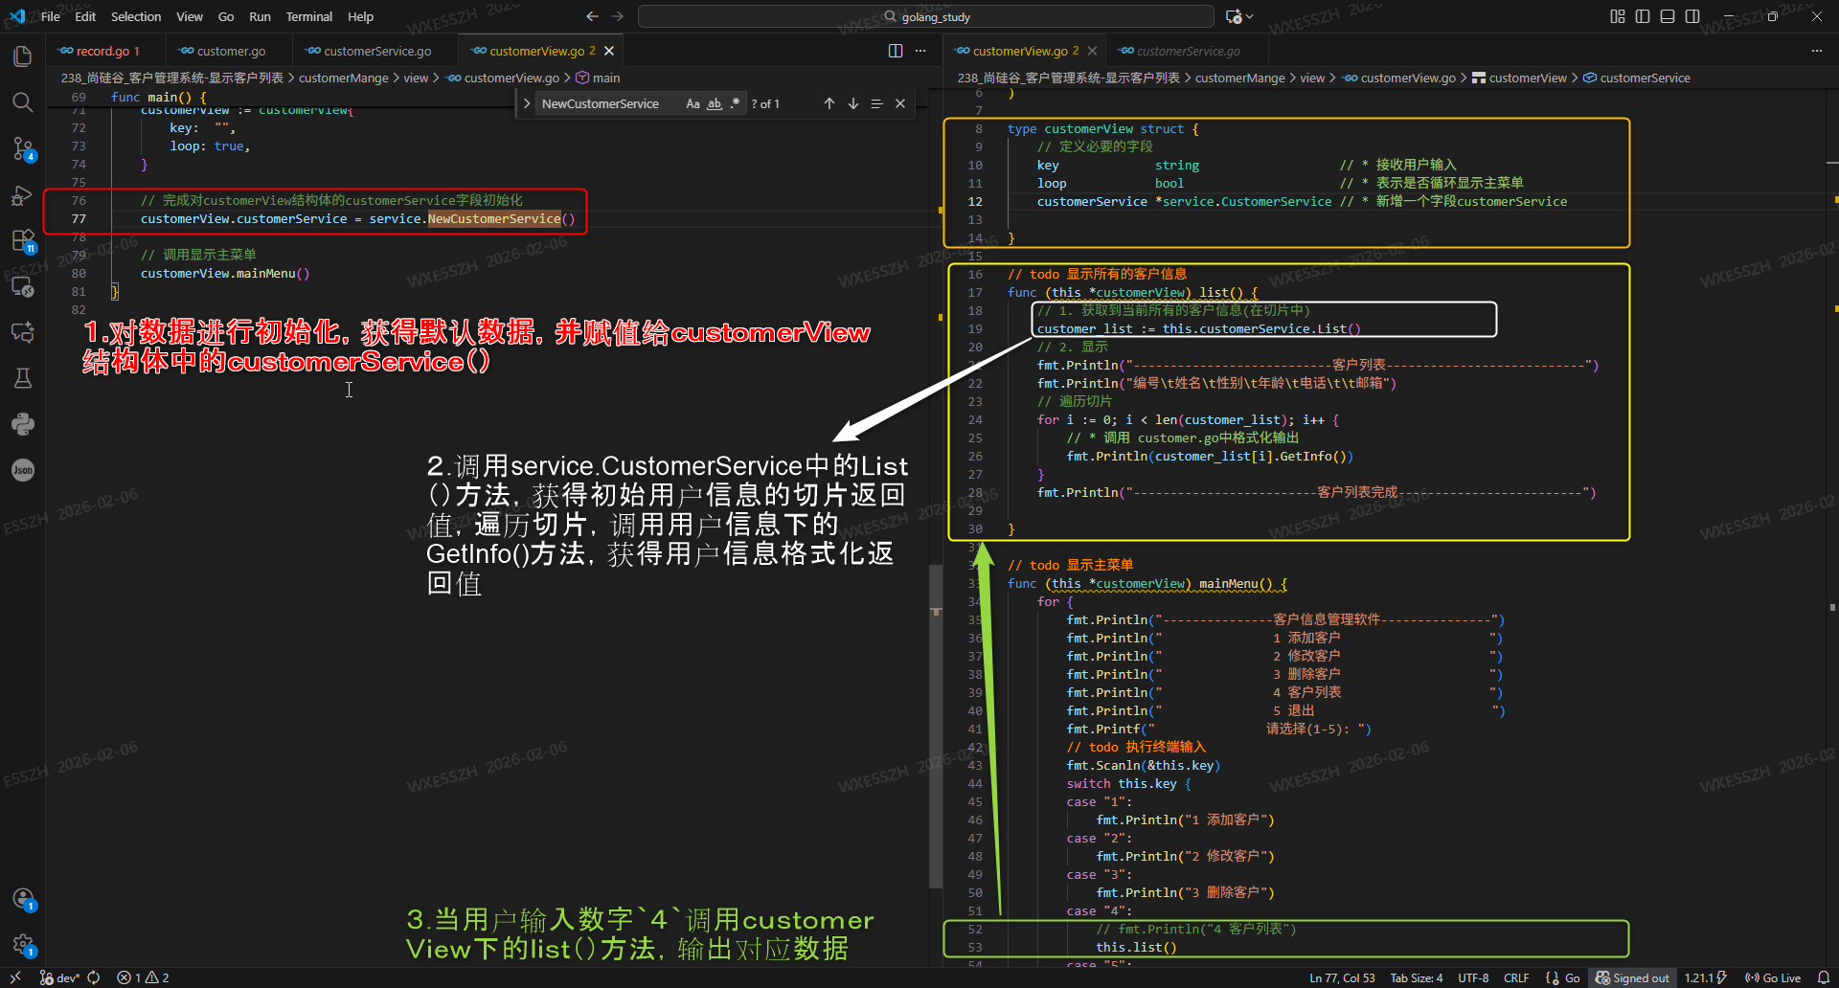Open the Run menu
The image size is (1839, 988).
tap(259, 16)
